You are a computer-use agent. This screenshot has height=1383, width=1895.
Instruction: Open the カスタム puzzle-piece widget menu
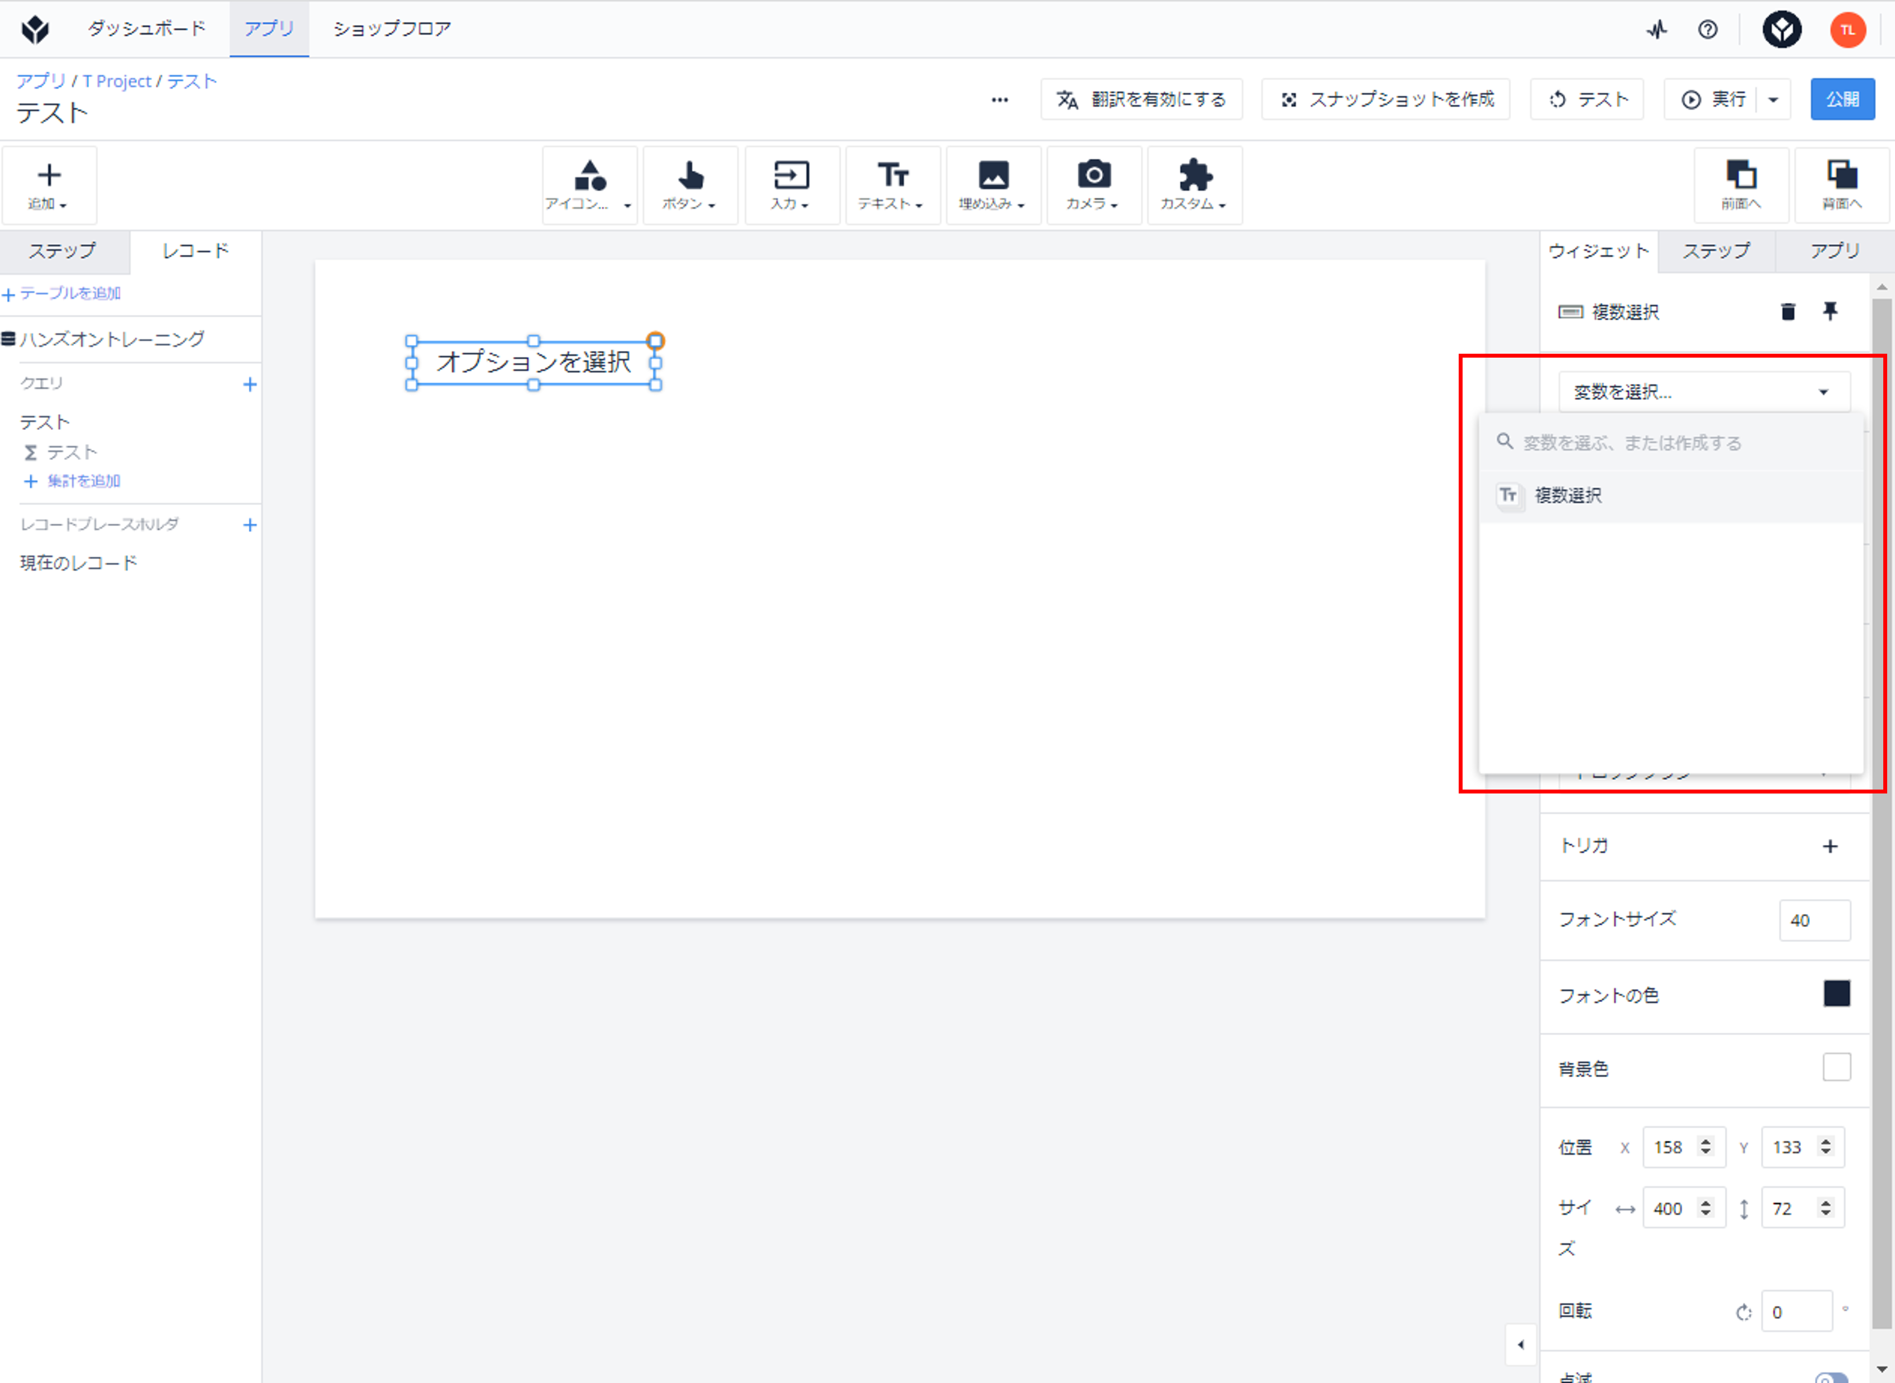1194,185
